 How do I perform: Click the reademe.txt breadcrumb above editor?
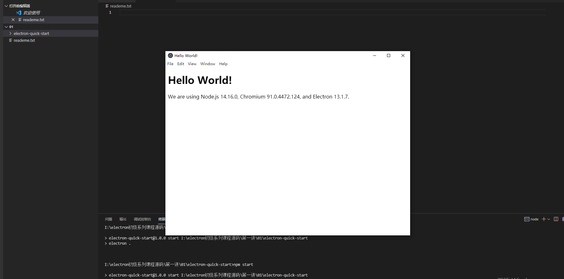coord(121,6)
